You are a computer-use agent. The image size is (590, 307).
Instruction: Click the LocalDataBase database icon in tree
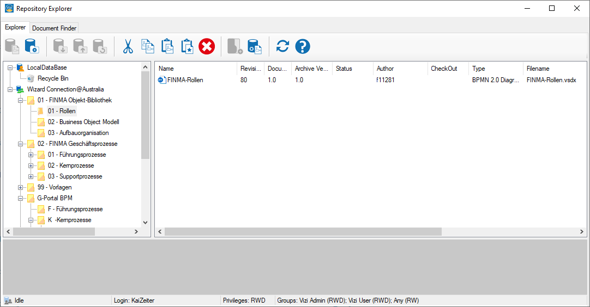click(20, 67)
